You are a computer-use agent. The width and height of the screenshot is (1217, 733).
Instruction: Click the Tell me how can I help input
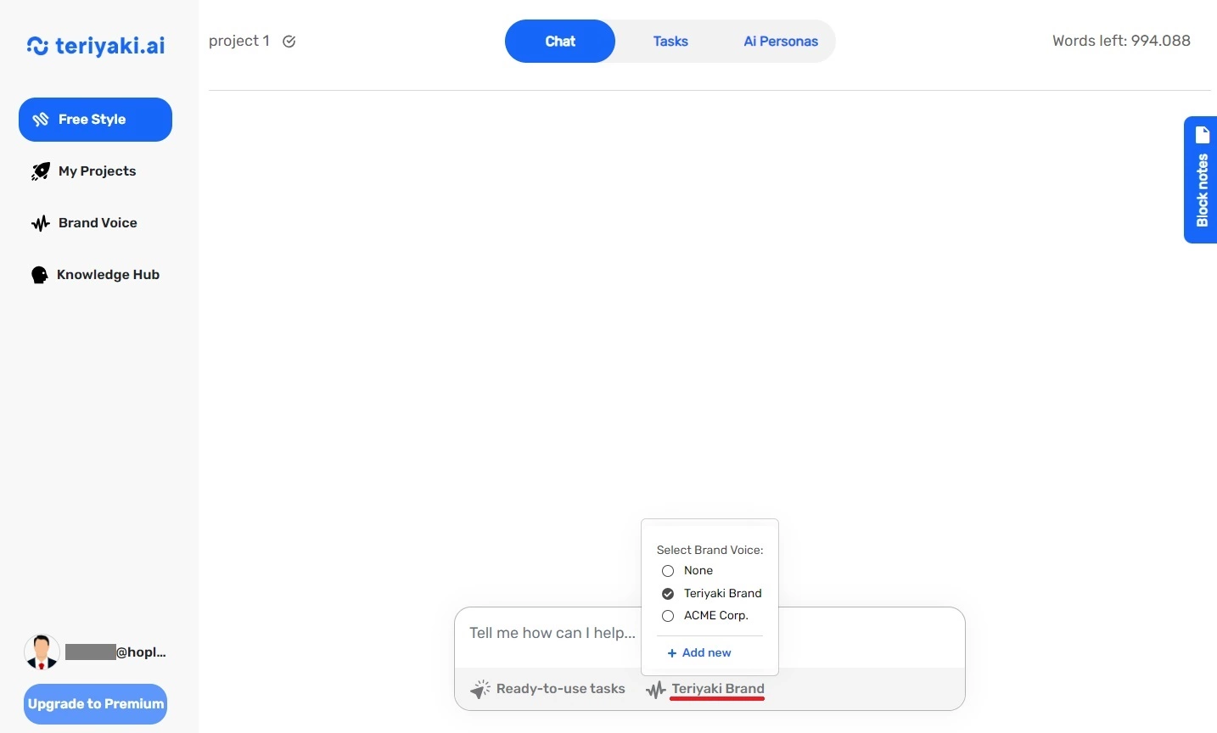pyautogui.click(x=709, y=638)
